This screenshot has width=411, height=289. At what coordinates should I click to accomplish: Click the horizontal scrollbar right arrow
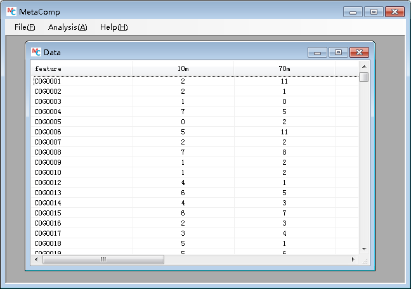click(353, 260)
